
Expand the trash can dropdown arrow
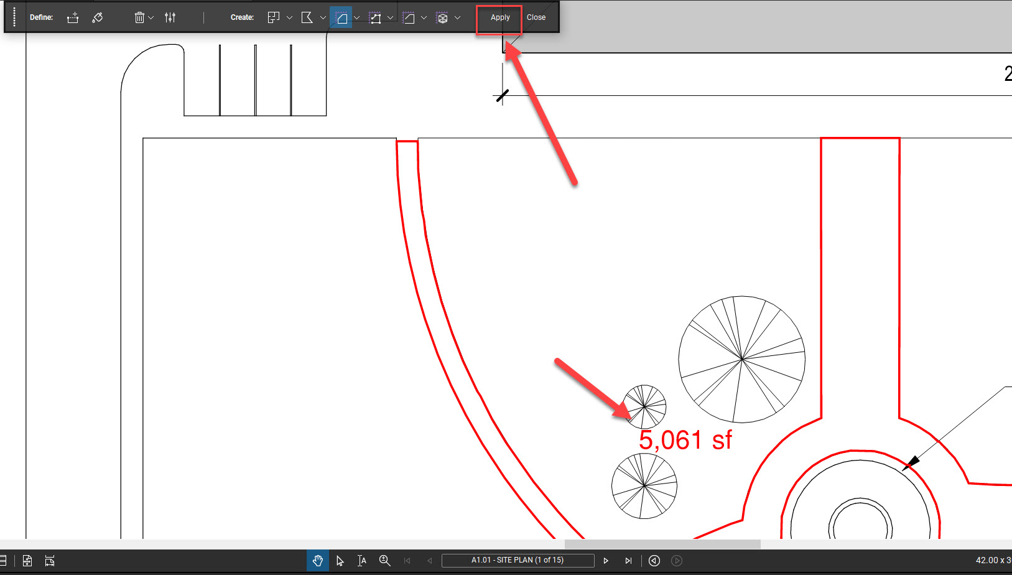[x=151, y=18]
